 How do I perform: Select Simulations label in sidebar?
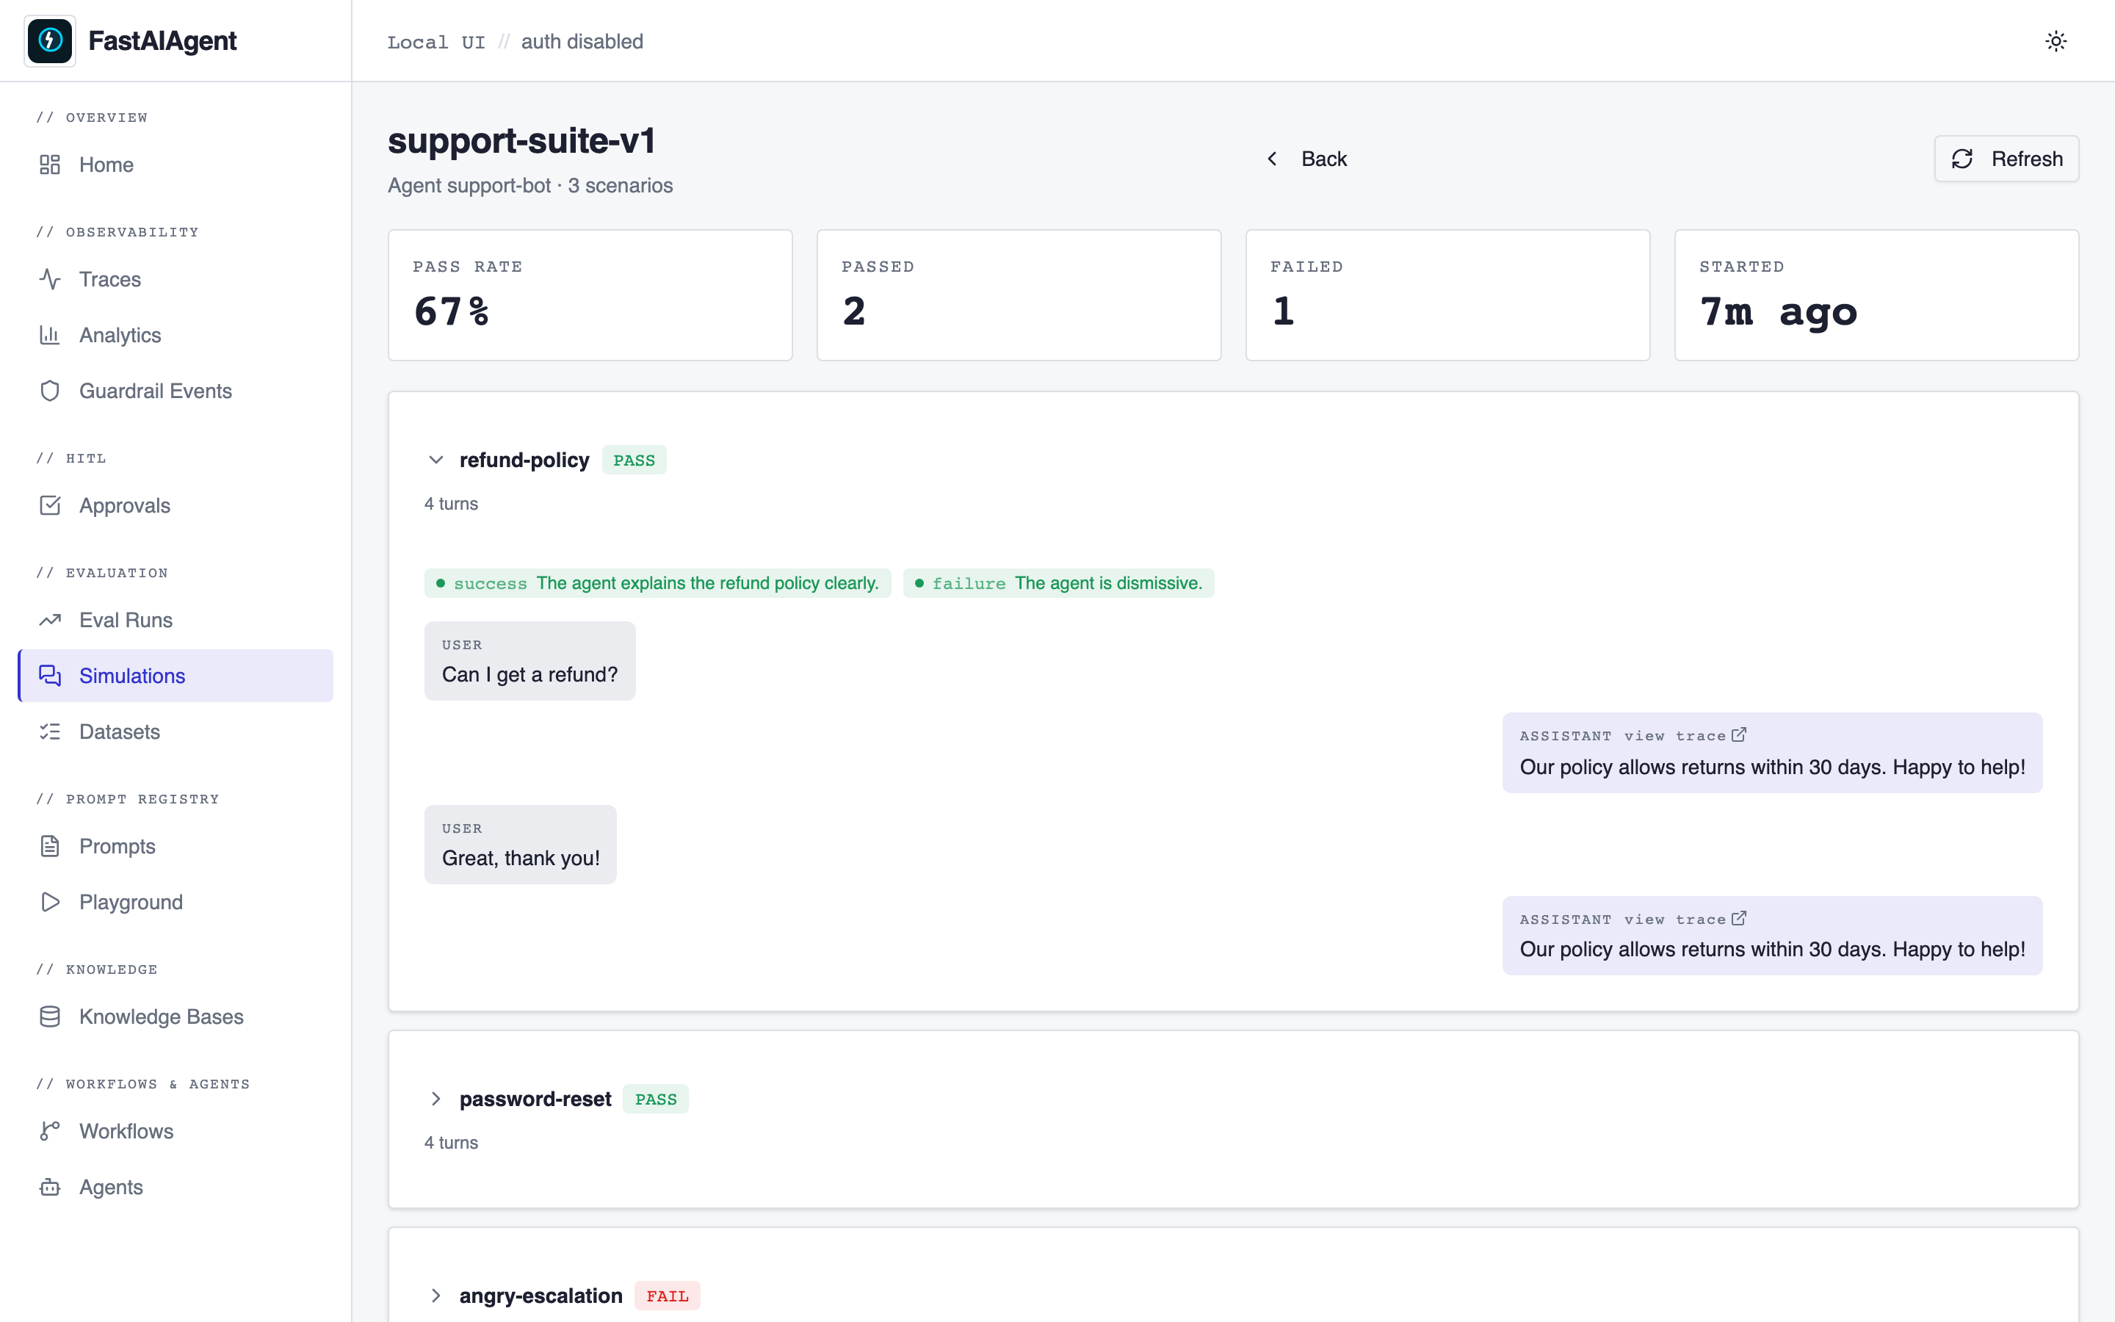(132, 676)
